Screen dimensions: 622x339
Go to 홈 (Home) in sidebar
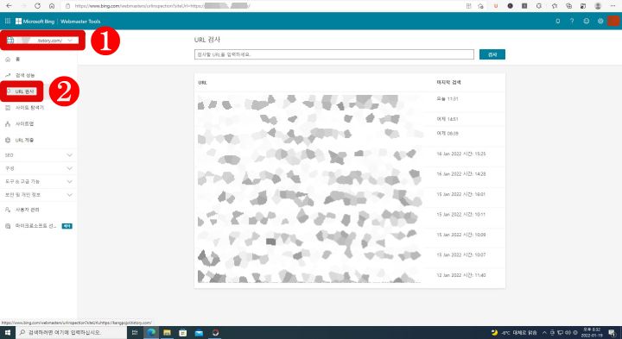pos(17,59)
